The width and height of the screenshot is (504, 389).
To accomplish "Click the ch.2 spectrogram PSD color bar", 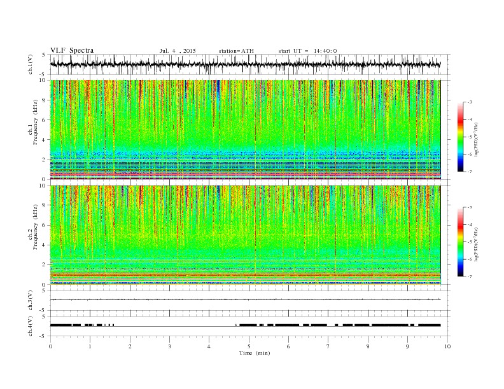I will click(460, 242).
